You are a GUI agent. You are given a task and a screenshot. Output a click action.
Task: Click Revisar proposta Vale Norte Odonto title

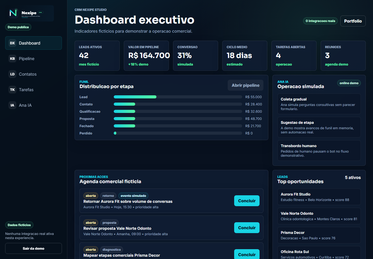(117, 228)
